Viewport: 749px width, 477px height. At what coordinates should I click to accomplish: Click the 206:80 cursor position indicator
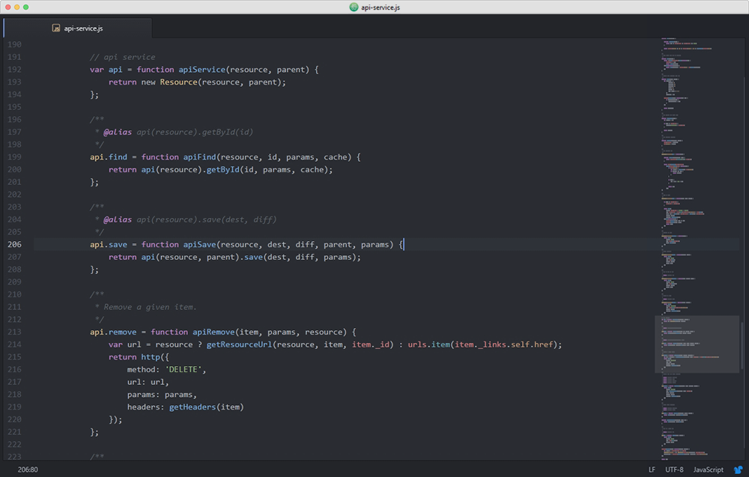point(28,470)
